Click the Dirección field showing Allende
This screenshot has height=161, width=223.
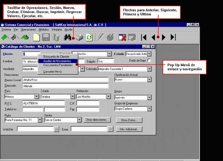tap(66, 86)
